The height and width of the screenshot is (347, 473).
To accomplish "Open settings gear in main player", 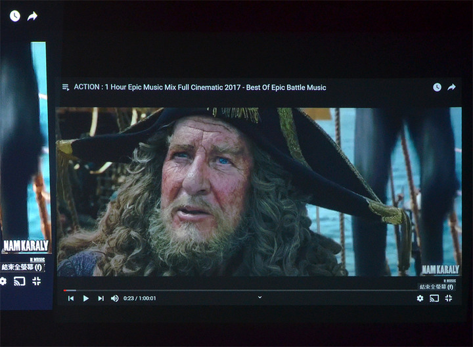I will (420, 298).
